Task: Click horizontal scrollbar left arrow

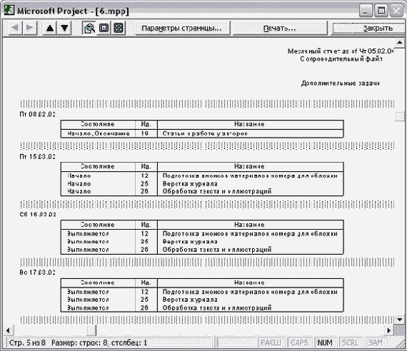Action: (9, 330)
